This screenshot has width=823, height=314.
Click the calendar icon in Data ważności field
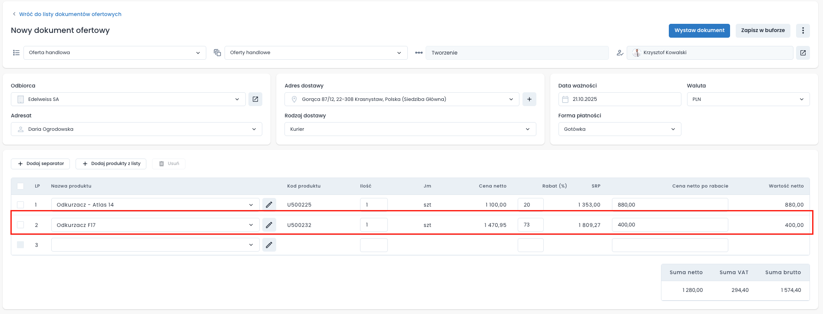[x=565, y=99]
